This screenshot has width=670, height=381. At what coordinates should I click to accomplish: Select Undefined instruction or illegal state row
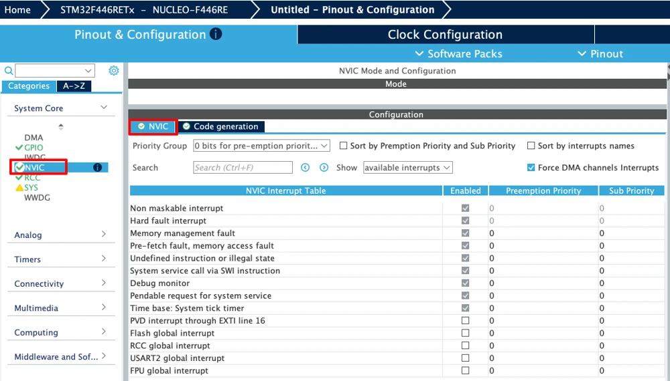397,258
